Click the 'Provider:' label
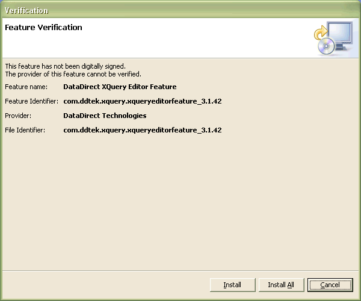This screenshot has height=301, width=361. [18, 116]
